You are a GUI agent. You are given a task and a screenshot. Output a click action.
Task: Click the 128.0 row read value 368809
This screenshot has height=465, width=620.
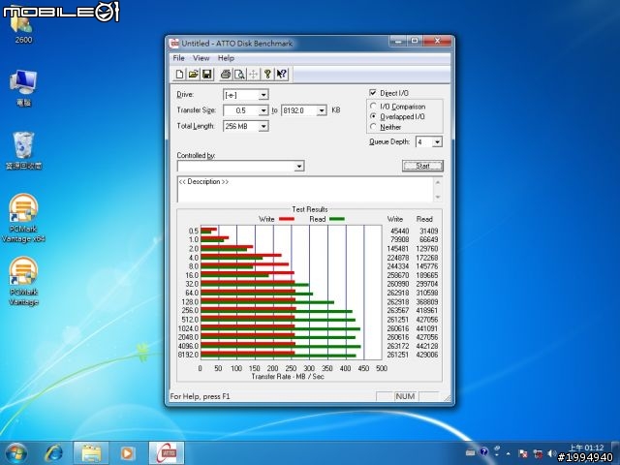tap(427, 302)
